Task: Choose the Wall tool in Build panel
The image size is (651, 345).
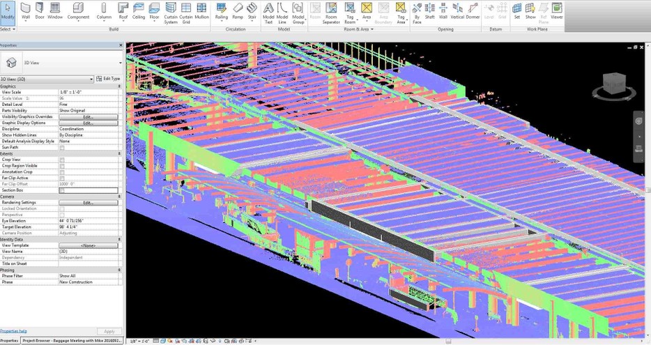Action: click(x=26, y=12)
